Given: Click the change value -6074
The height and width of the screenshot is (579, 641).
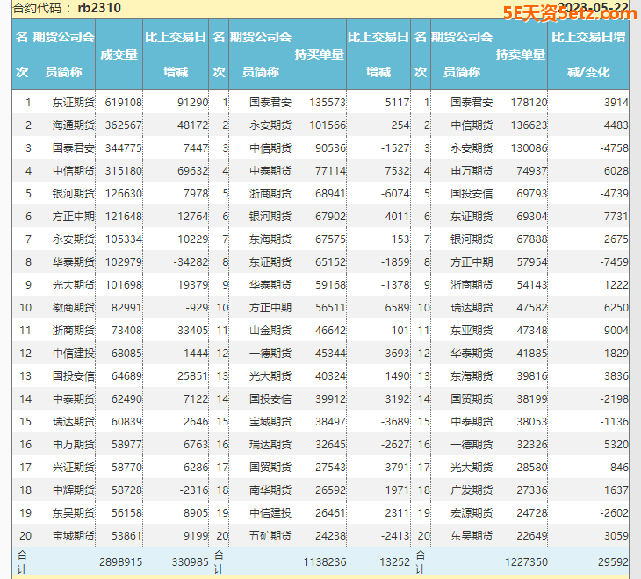Looking at the screenshot, I should point(395,194).
